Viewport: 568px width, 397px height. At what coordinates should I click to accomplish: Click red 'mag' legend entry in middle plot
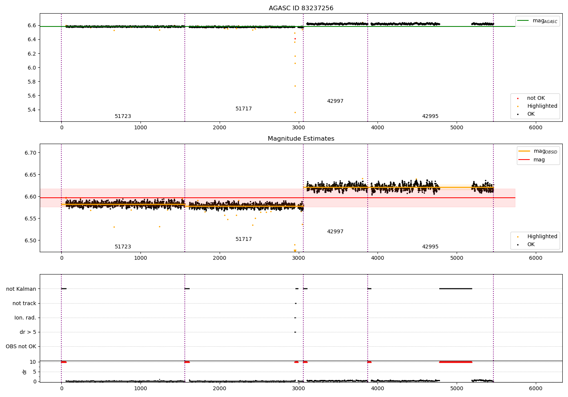tap(532, 160)
